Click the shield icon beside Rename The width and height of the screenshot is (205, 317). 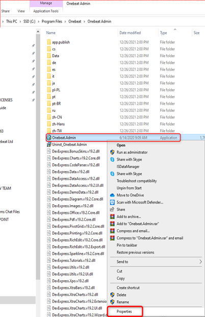[x=112, y=302]
